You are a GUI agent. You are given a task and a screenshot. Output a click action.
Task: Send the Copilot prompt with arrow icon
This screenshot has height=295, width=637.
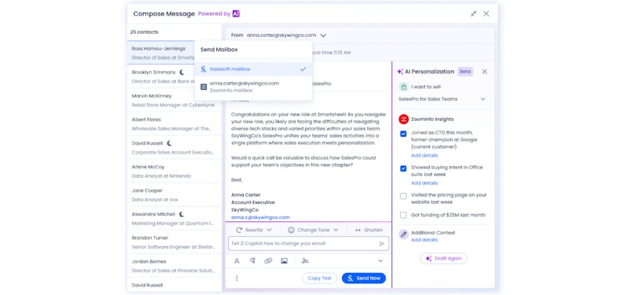pos(382,244)
